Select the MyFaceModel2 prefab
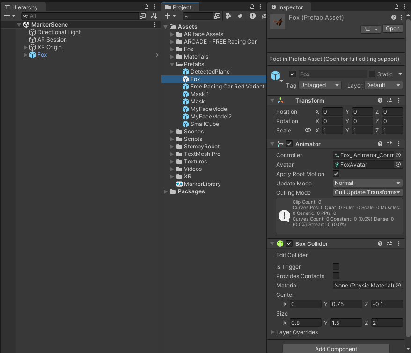The height and width of the screenshot is (353, 411). [207, 117]
